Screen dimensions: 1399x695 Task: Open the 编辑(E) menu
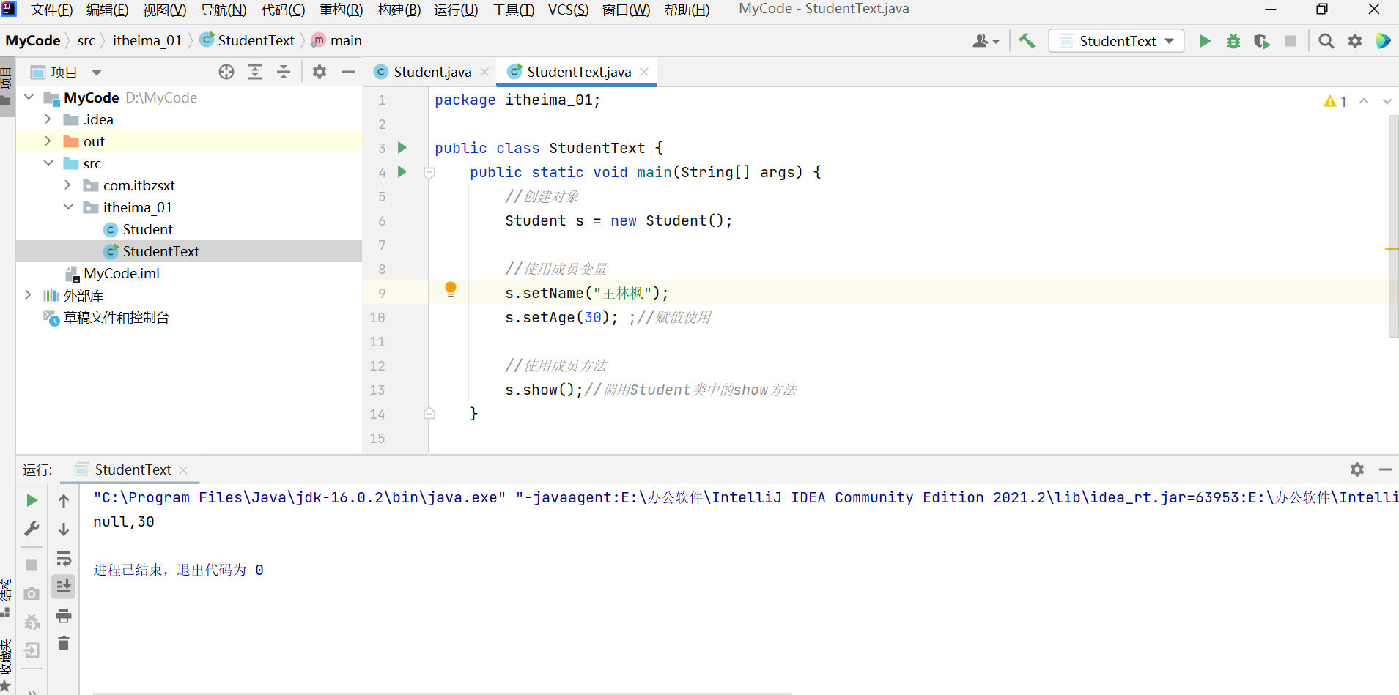[x=107, y=10]
